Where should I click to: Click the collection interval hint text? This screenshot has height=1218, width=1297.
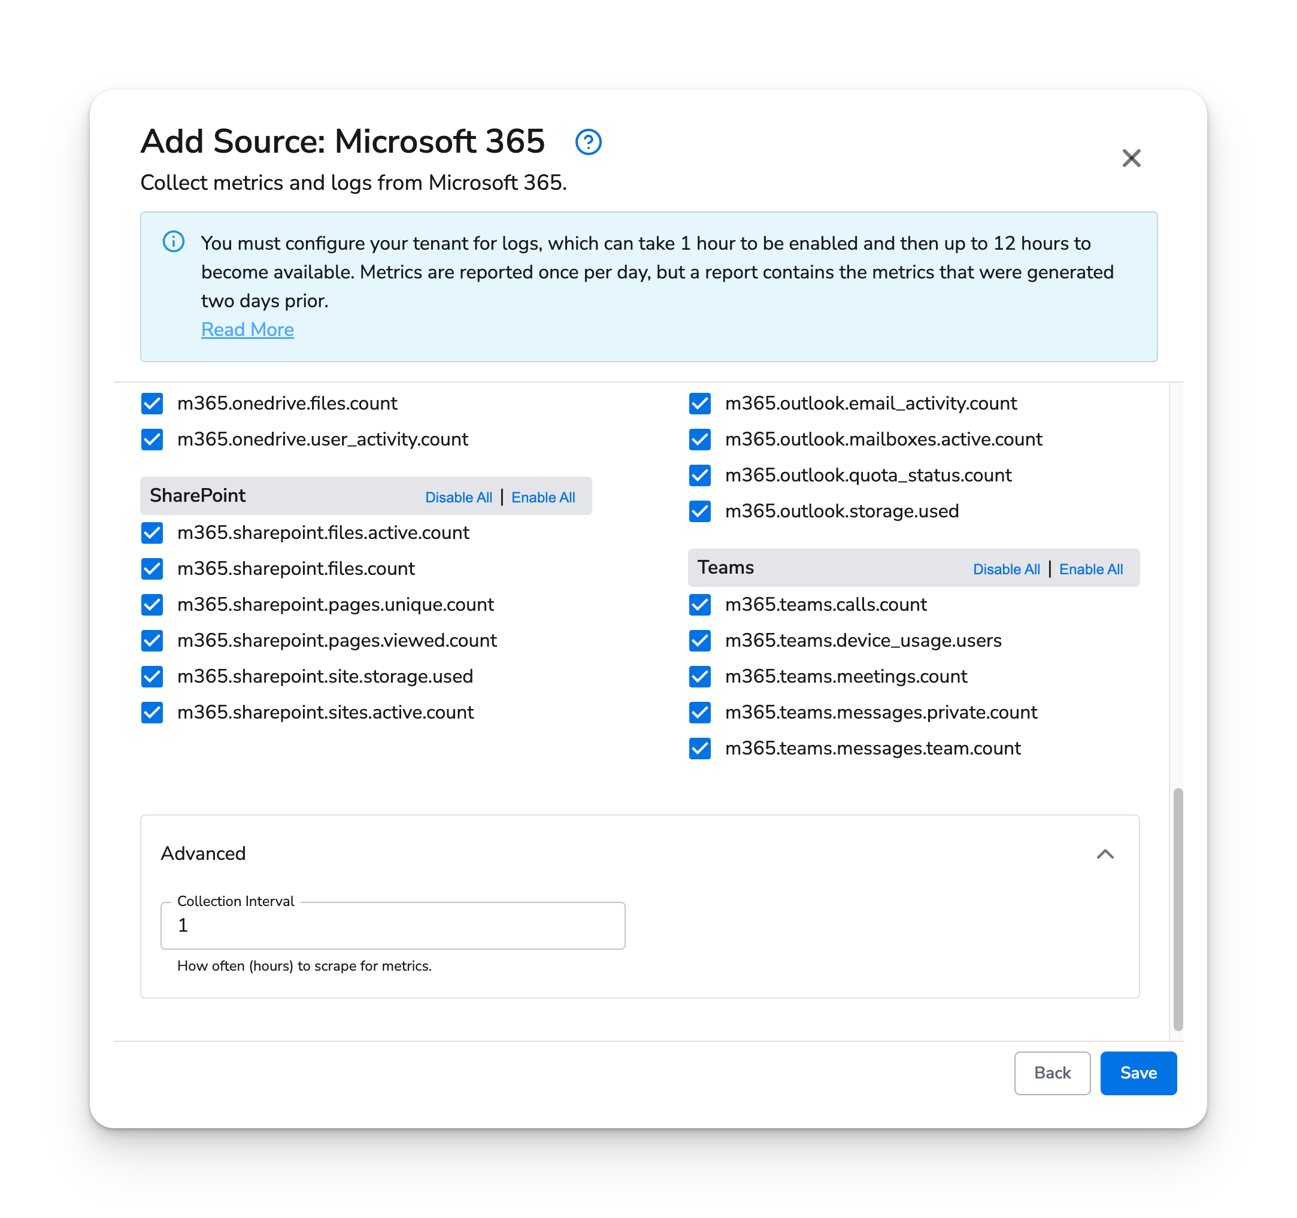(304, 965)
